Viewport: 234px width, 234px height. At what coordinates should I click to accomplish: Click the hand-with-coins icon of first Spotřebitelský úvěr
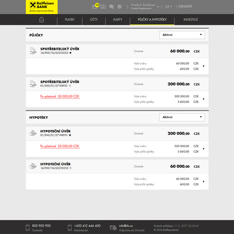coord(33,51)
